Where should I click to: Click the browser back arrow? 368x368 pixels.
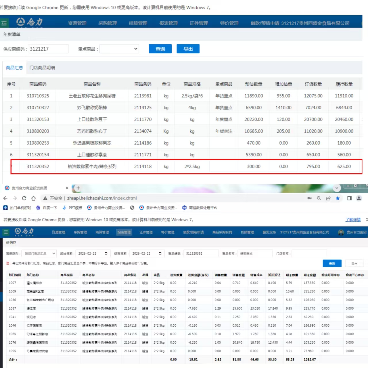pos(5,198)
